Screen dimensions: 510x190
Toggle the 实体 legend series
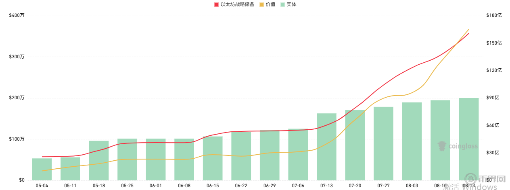point(288,4)
